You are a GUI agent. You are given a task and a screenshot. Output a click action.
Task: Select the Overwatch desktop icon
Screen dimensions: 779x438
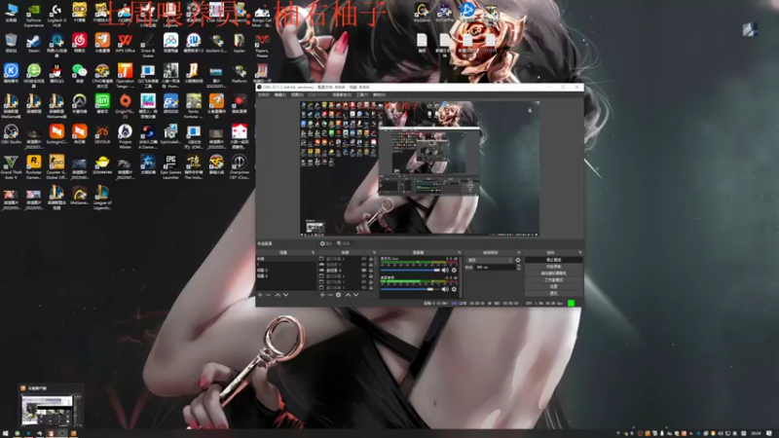click(80, 102)
